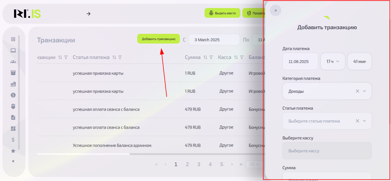The image size is (391, 181).
Task: Open the food and drink sidebar icon
Action: (x=13, y=84)
